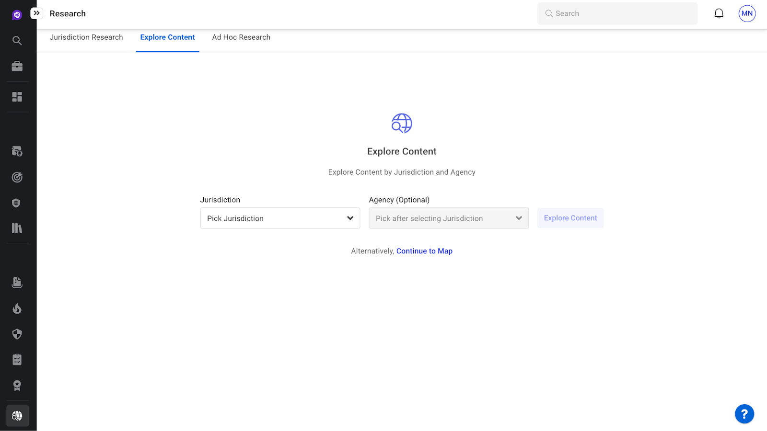Switch to Ad Hoc Research tab
This screenshot has height=431, width=767.
241,37
